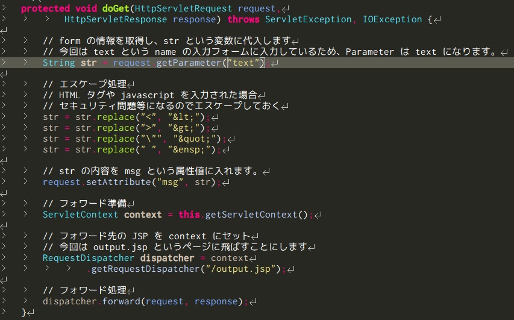Click the RequestDispatcher type name
The width and height of the screenshot is (514, 320).
tap(89, 258)
